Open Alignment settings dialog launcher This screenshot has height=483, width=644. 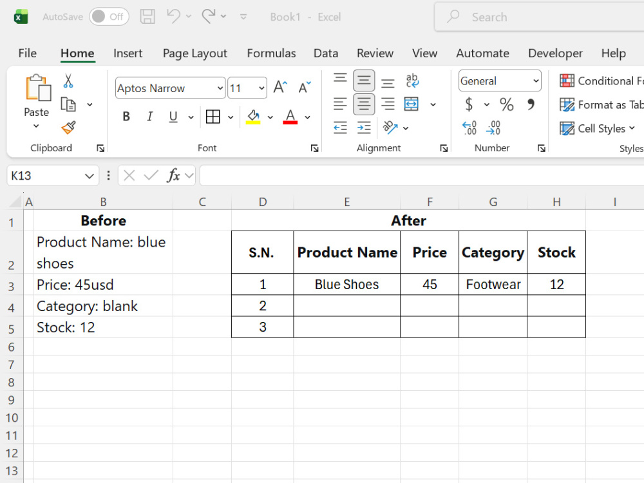[x=444, y=148]
